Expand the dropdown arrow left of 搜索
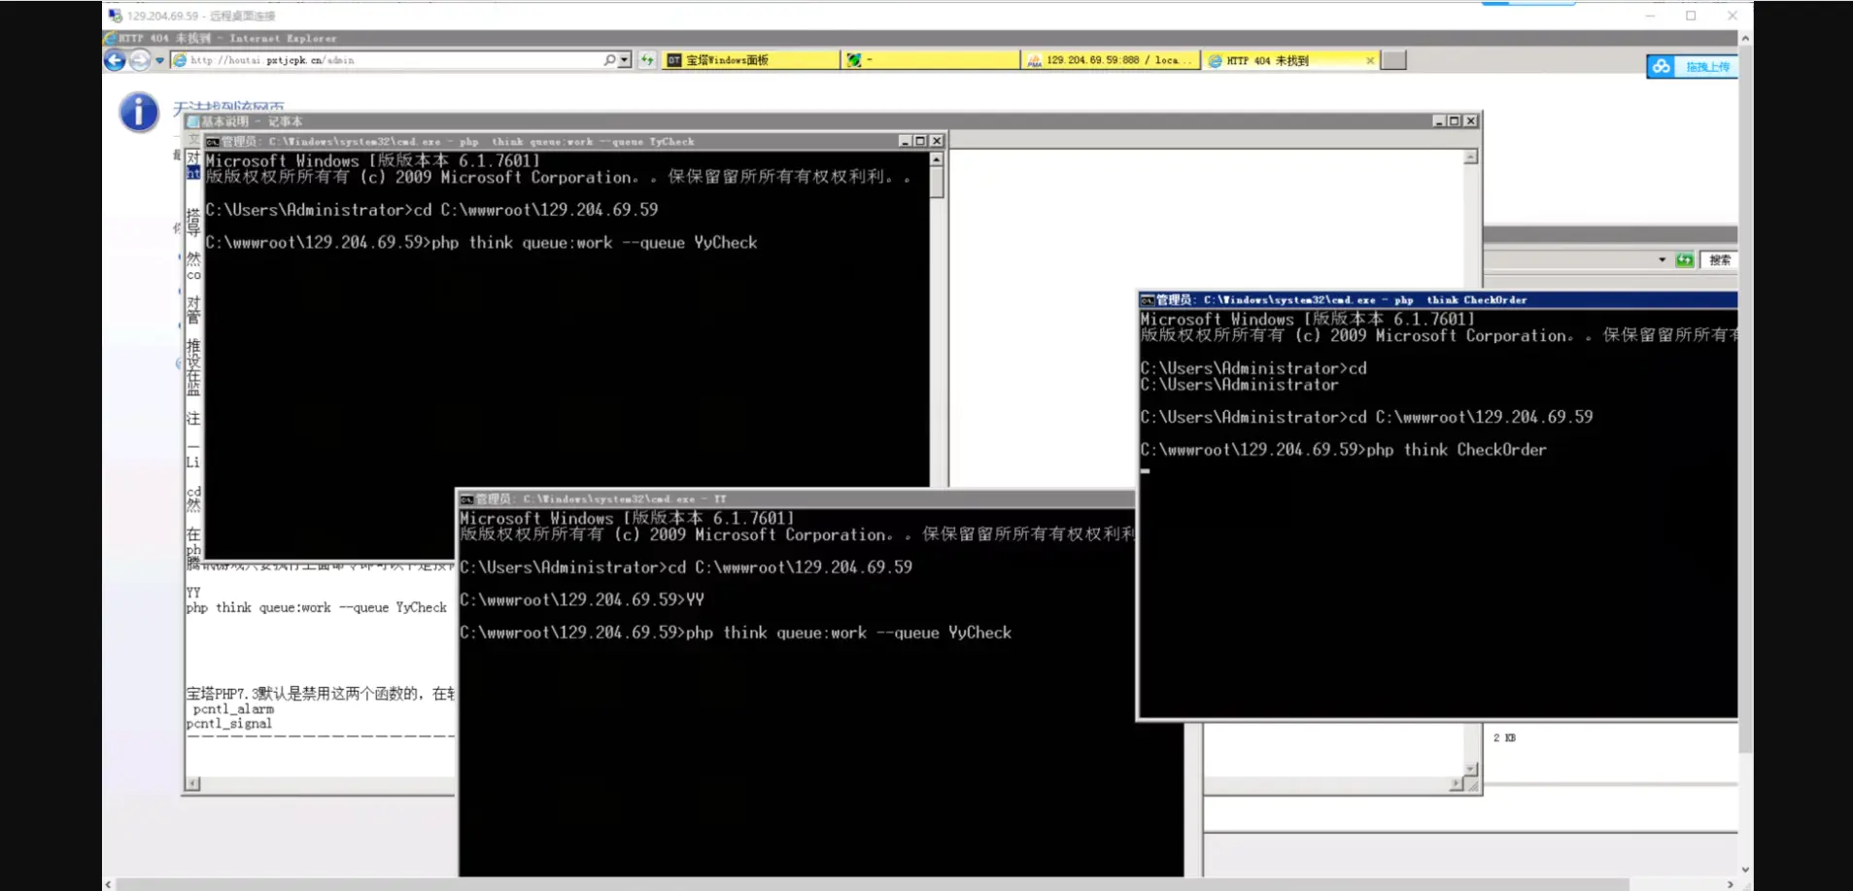Image resolution: width=1853 pixels, height=891 pixels. tap(1662, 259)
